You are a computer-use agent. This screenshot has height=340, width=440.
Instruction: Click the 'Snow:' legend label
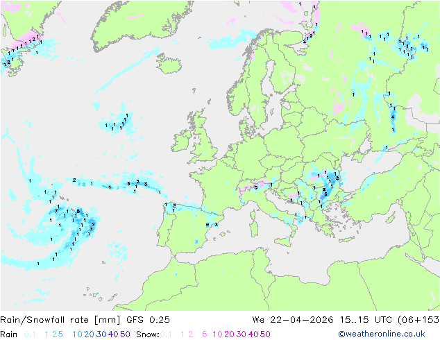coord(148,334)
